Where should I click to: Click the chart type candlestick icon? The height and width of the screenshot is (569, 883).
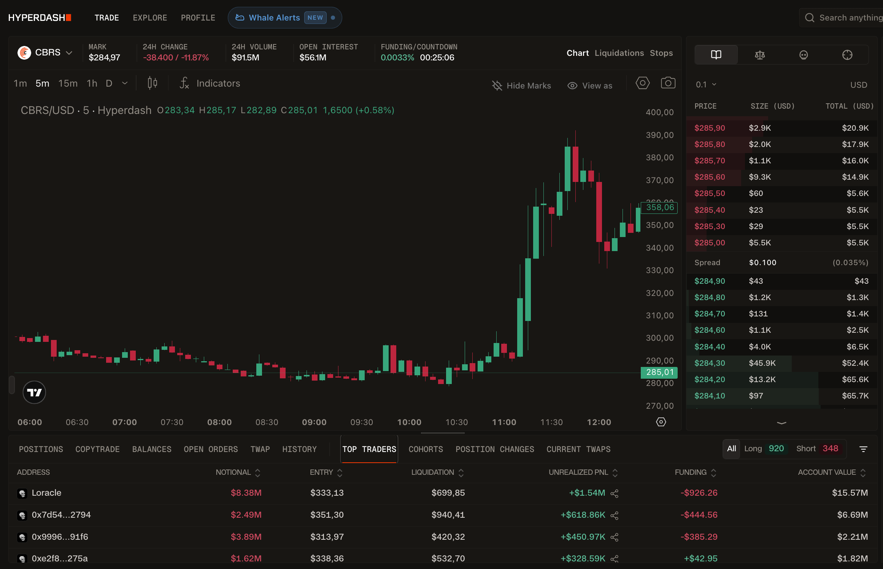tap(152, 83)
